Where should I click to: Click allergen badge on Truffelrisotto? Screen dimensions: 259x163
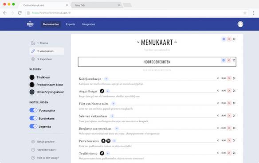(102, 153)
